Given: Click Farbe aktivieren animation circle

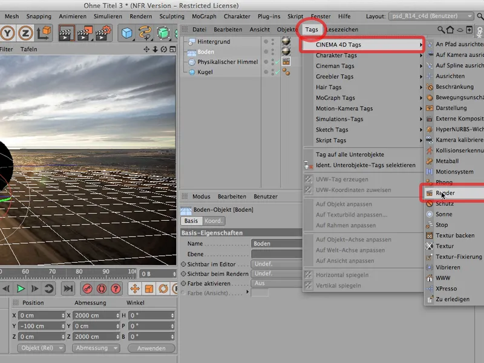Looking at the screenshot, I should coord(183,283).
